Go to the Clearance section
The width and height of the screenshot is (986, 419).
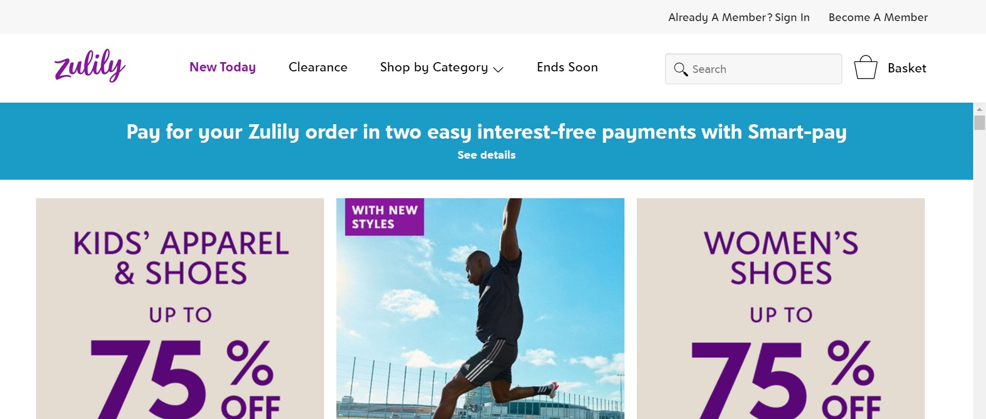(x=318, y=67)
